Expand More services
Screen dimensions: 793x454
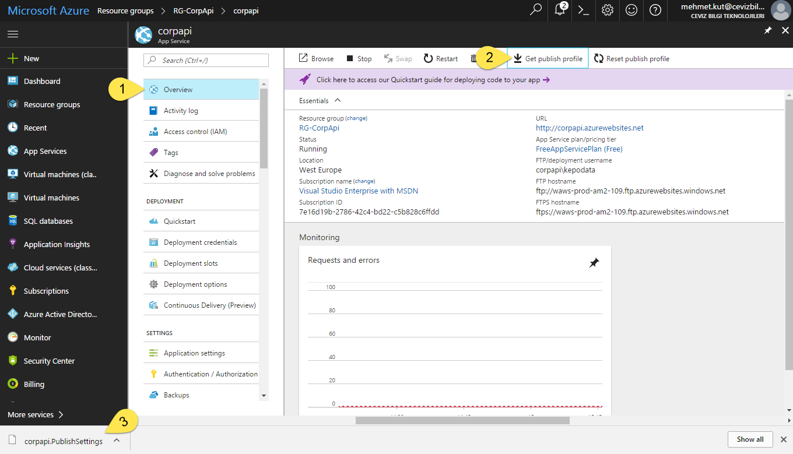point(36,414)
